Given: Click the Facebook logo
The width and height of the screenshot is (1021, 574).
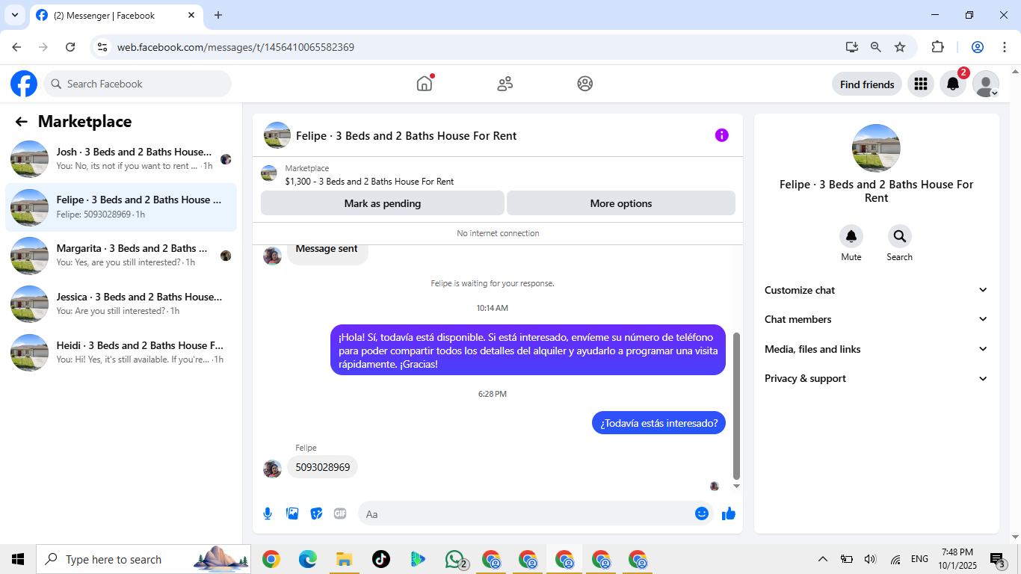Looking at the screenshot, I should tap(24, 84).
